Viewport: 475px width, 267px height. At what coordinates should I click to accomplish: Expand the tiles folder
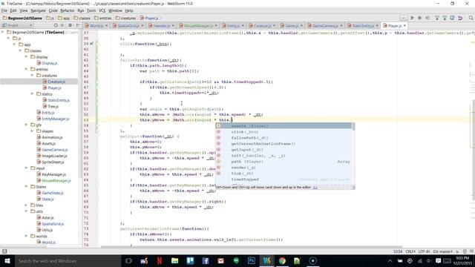pyautogui.click(x=27, y=205)
